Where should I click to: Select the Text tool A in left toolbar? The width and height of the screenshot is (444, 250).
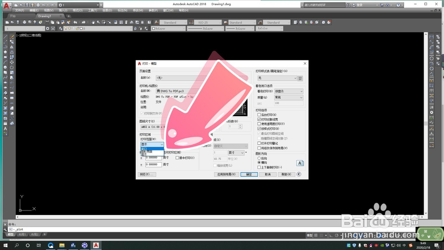(5, 128)
